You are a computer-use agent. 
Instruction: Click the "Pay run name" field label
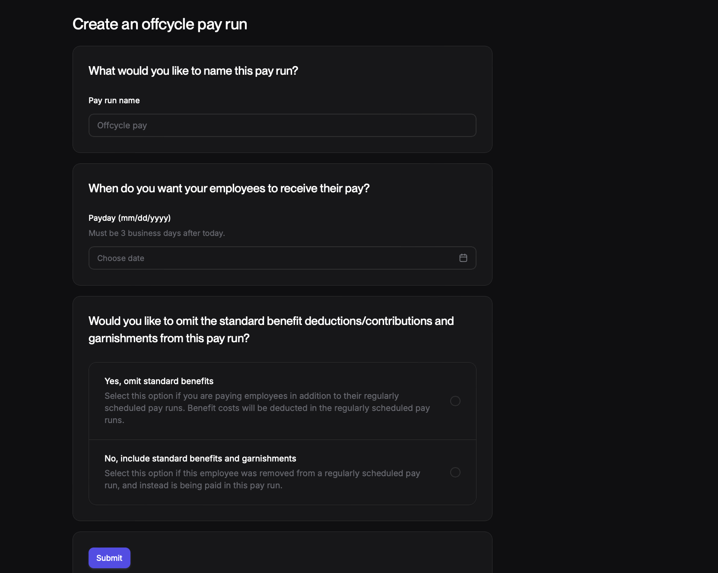tap(114, 100)
